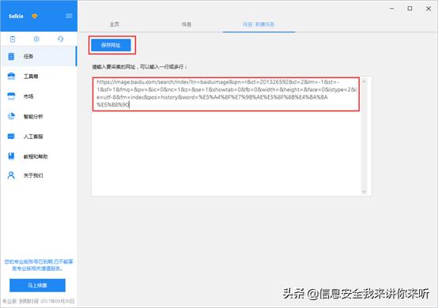Click the Selkie logo text
Screen dimensions: 438x308
pyautogui.click(x=16, y=16)
